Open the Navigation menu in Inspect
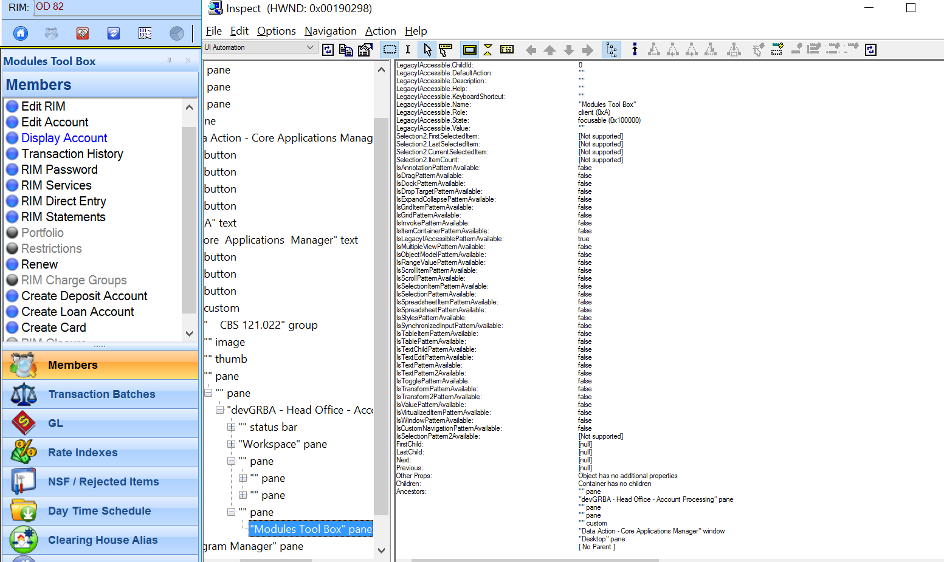 (331, 31)
